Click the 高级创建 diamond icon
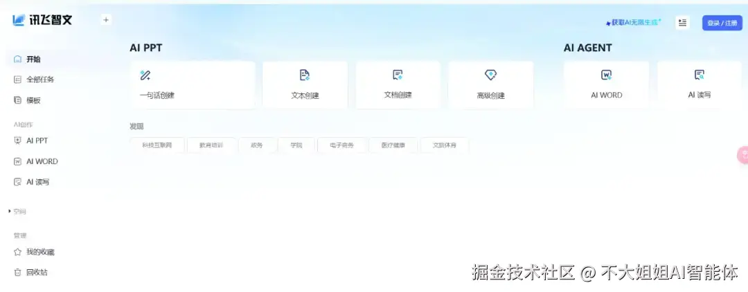 pyautogui.click(x=491, y=75)
